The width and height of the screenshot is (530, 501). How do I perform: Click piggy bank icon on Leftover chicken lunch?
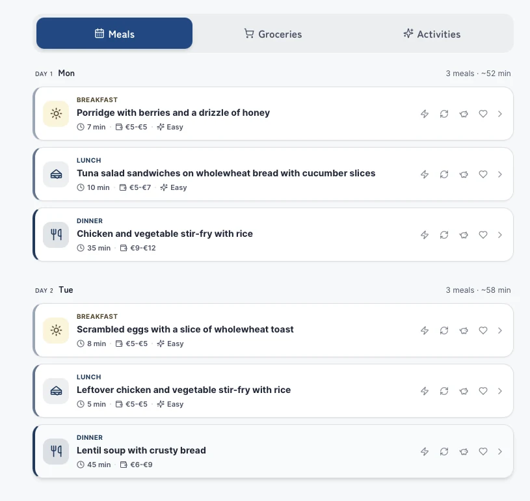464,391
